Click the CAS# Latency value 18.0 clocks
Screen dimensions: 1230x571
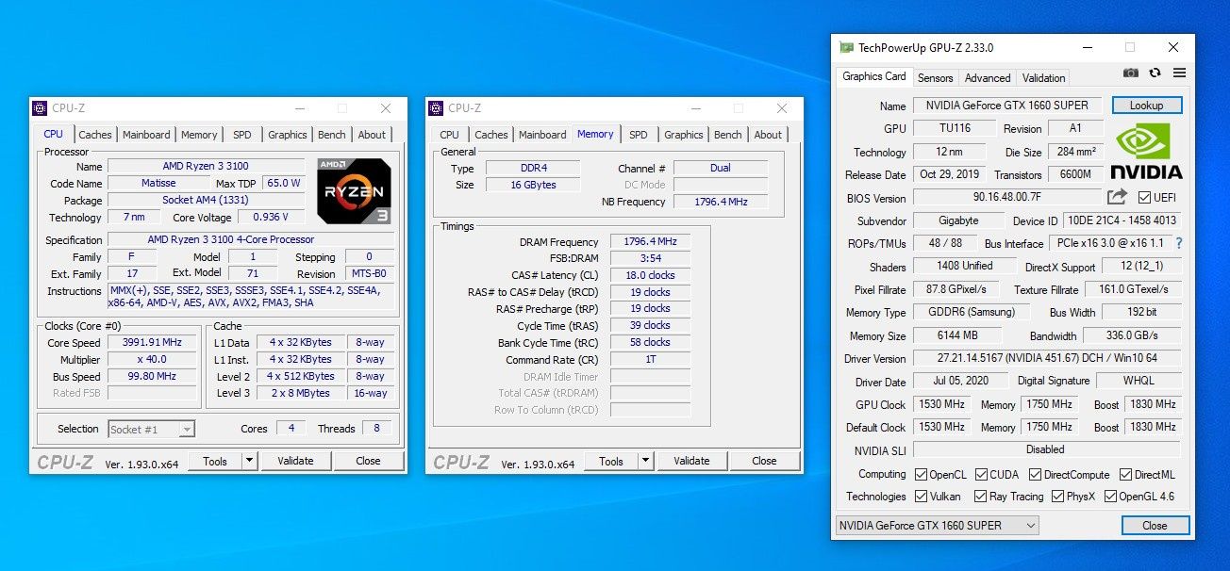point(650,275)
